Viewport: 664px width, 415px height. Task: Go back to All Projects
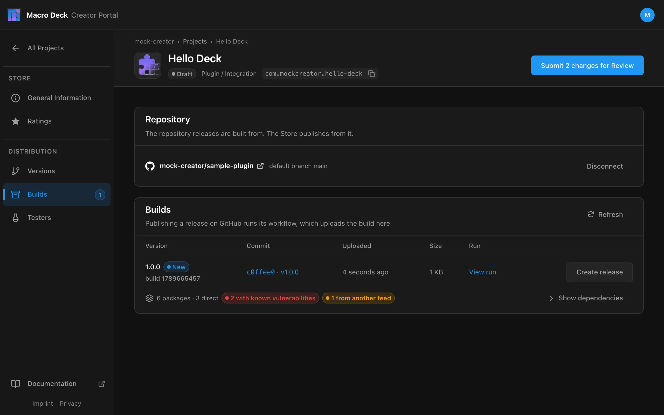pos(57,48)
